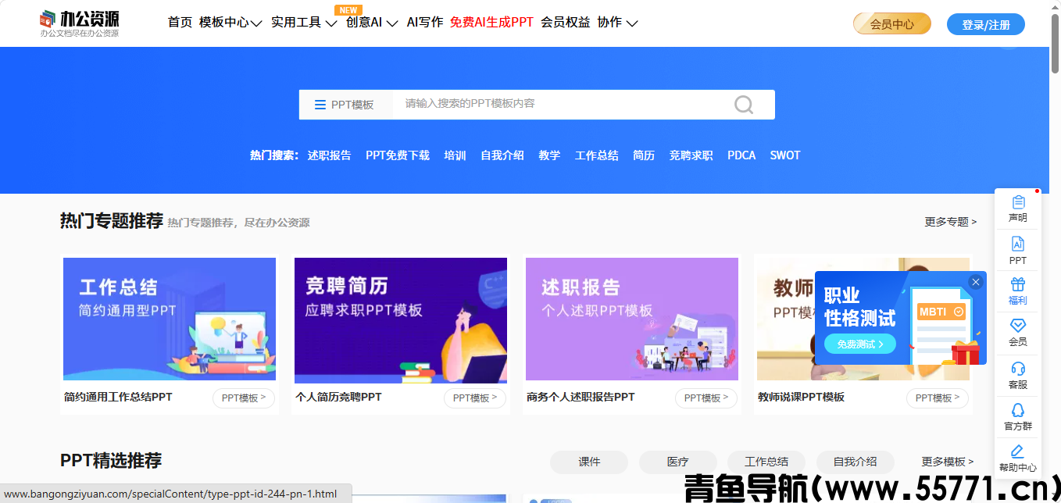This screenshot has width=1061, height=503.
Task: Open the 福利 gift sidebar icon
Action: 1017,291
